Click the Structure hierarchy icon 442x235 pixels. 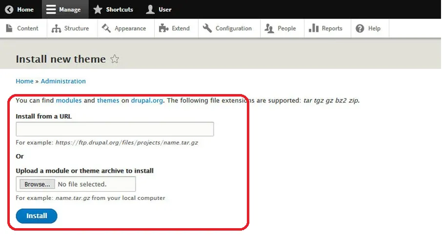(56, 28)
